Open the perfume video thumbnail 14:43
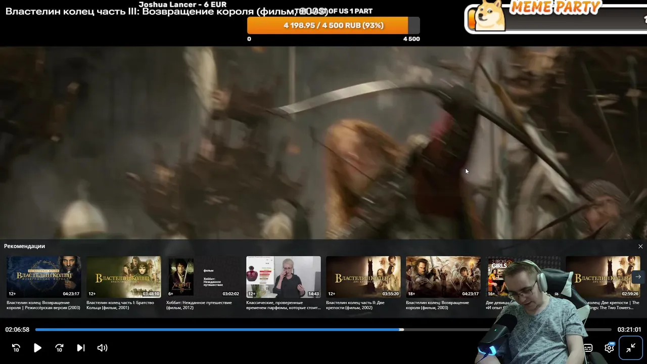647x364 pixels. click(284, 277)
